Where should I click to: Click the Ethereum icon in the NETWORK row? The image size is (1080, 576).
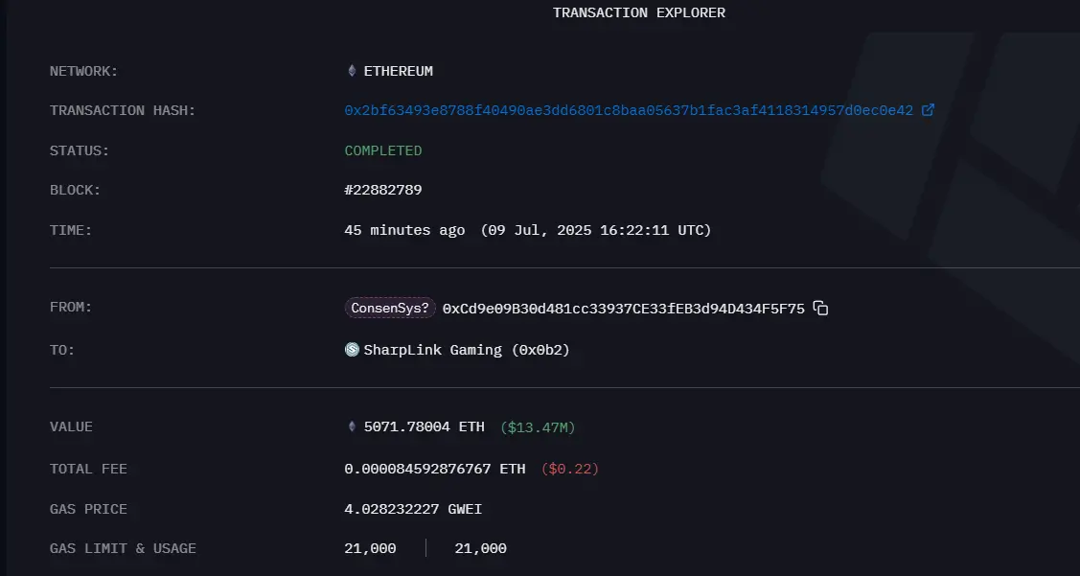click(351, 70)
